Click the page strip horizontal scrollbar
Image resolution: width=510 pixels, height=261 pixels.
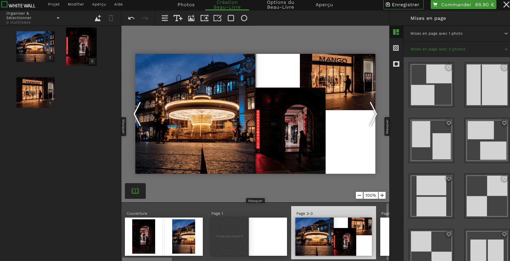pos(147,259)
